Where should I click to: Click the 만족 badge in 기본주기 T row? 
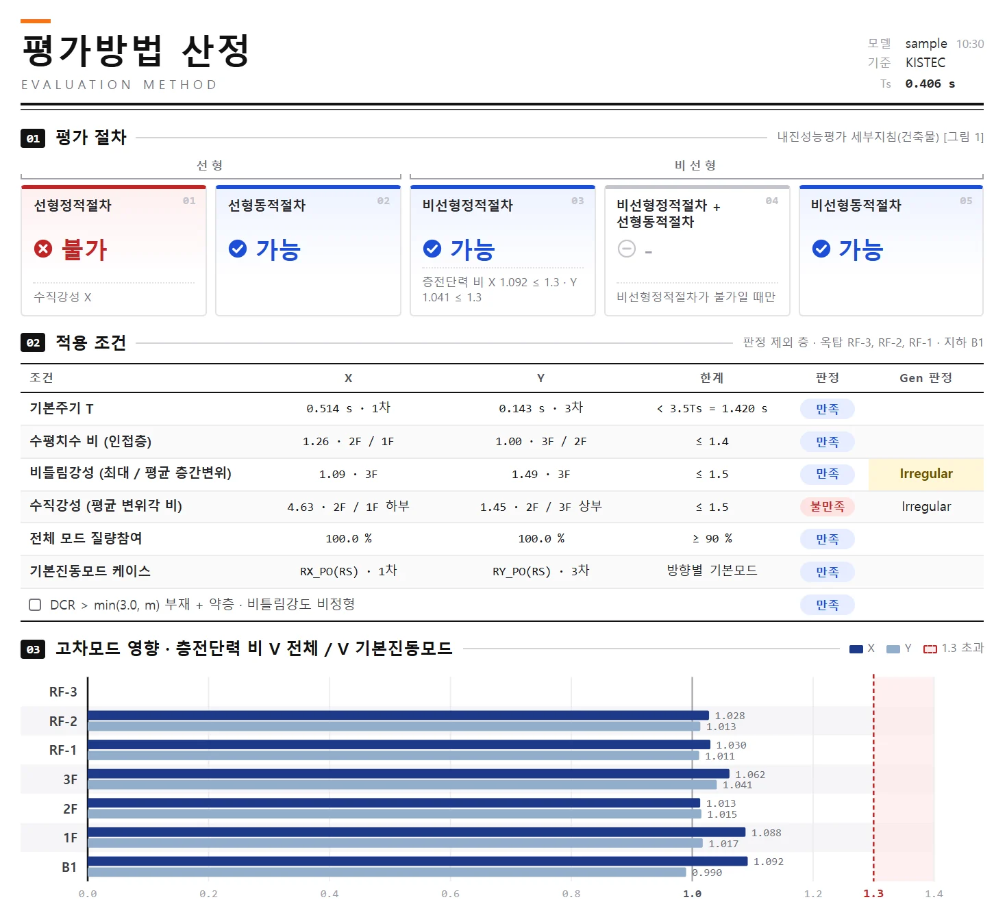(x=828, y=409)
